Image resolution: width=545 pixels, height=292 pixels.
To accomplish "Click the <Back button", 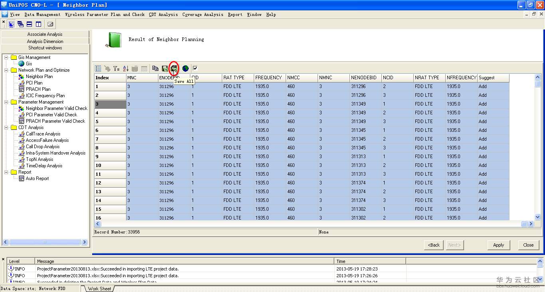I will pyautogui.click(x=434, y=245).
